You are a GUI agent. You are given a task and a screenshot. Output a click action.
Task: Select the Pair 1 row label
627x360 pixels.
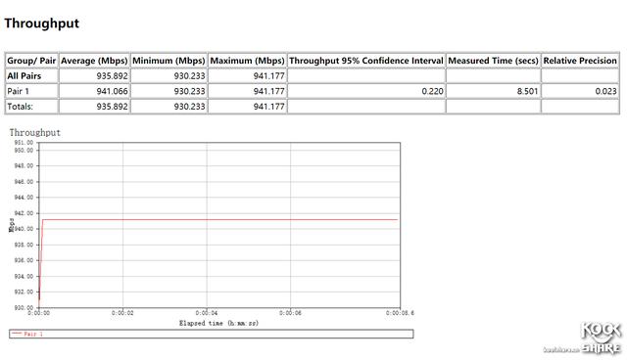(x=18, y=91)
